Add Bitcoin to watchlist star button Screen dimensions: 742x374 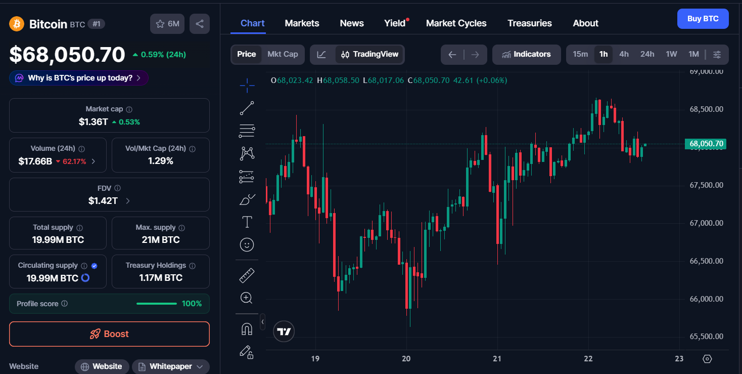tap(168, 24)
